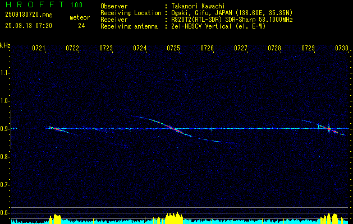Click the yellow power burst below 0721
353x224 pixels.
(55, 218)
